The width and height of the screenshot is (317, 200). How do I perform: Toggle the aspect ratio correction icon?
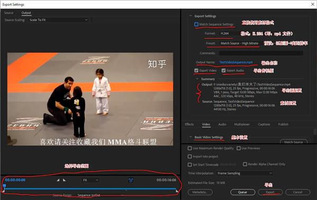(131, 180)
